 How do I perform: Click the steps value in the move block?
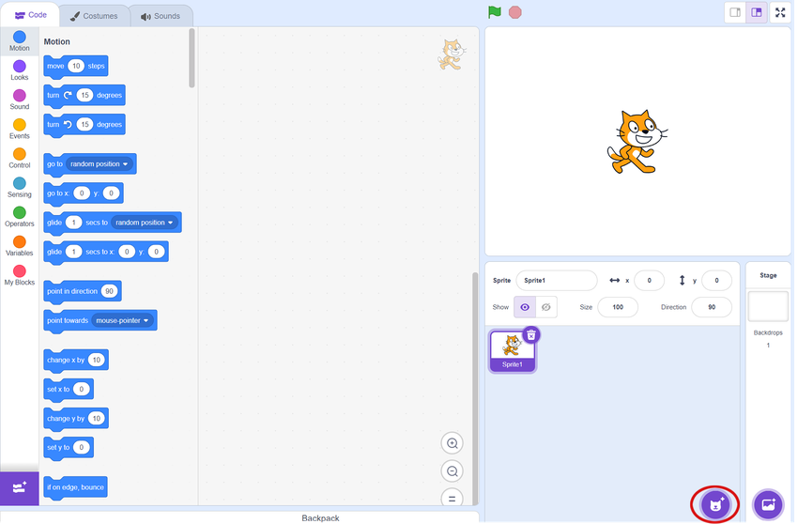pyautogui.click(x=76, y=66)
